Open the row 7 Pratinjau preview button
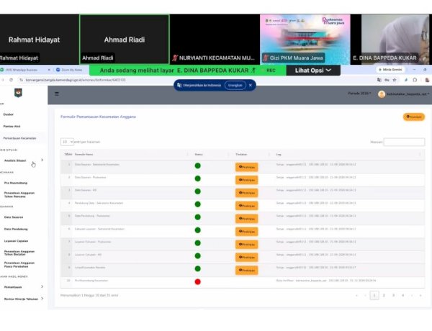432x331 pixels. click(x=246, y=244)
